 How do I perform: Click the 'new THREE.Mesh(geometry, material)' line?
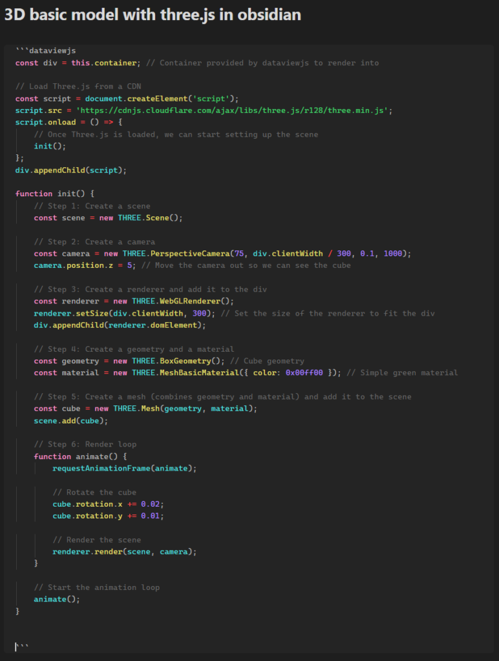click(145, 409)
